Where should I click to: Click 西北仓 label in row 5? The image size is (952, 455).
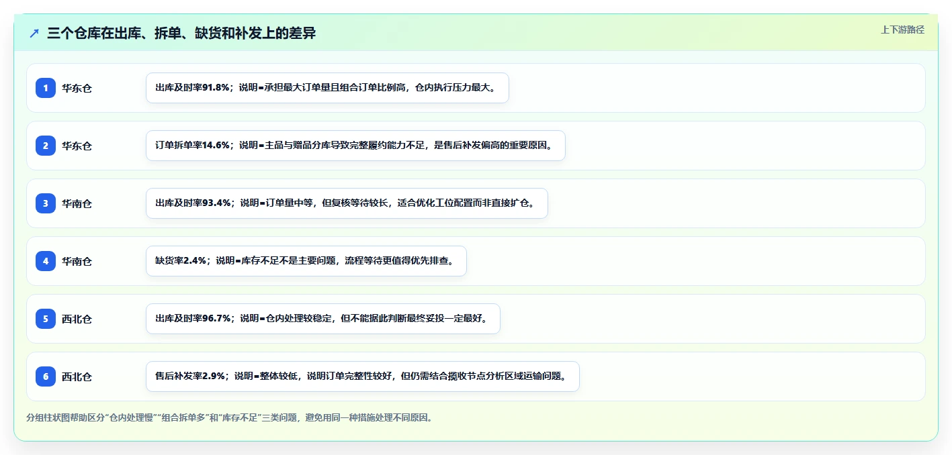point(77,319)
